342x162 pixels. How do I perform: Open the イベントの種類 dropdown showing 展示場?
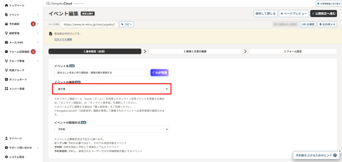click(111, 89)
